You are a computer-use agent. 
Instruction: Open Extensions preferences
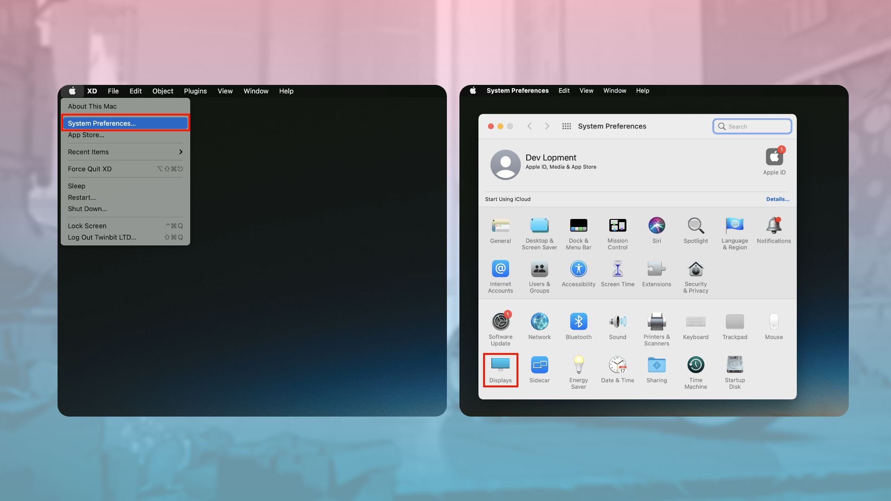pos(656,274)
